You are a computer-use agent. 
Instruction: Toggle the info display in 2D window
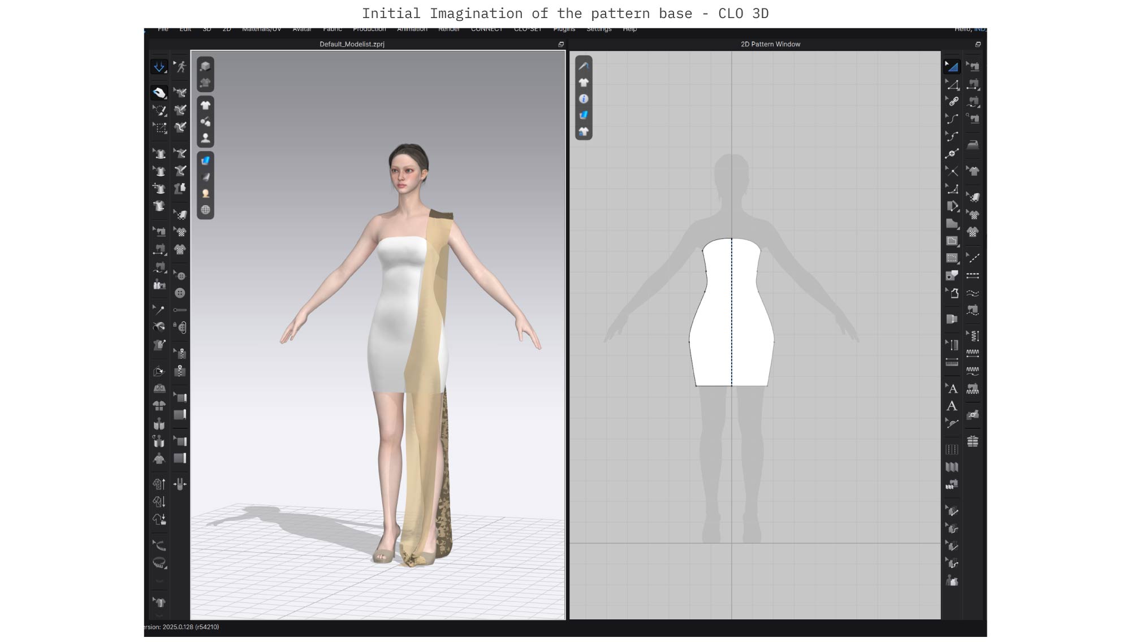pos(584,99)
